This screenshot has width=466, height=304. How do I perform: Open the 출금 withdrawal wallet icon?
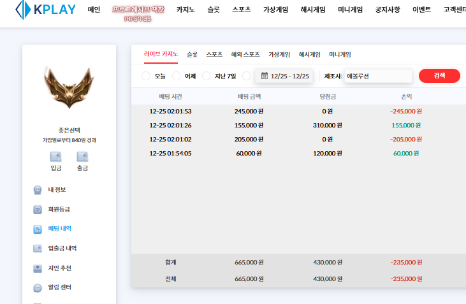pos(82,157)
